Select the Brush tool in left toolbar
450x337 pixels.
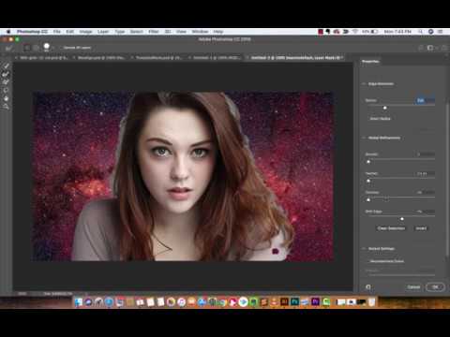tap(6, 82)
